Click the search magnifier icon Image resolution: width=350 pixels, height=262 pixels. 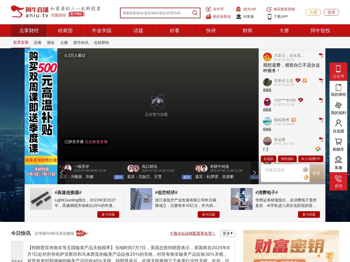click(195, 13)
